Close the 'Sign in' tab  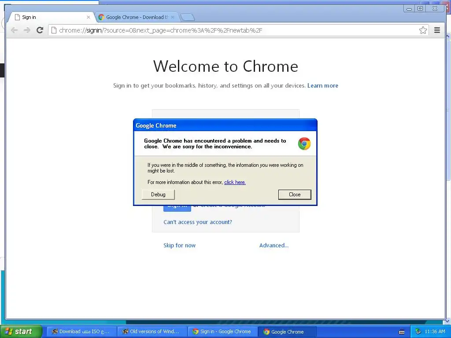tap(88, 17)
